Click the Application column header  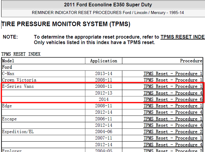point(104,61)
